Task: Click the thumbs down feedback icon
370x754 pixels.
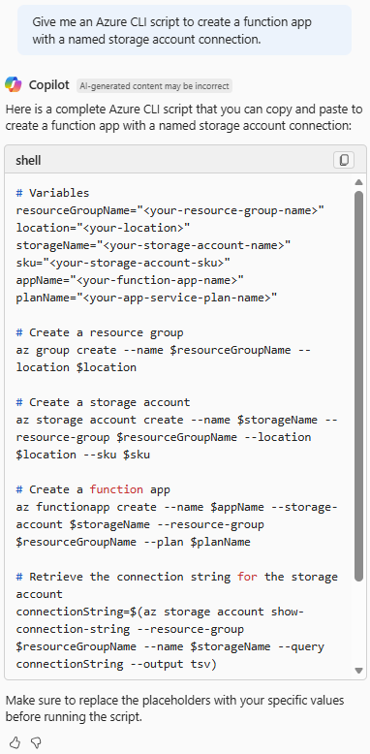Action: (x=36, y=742)
